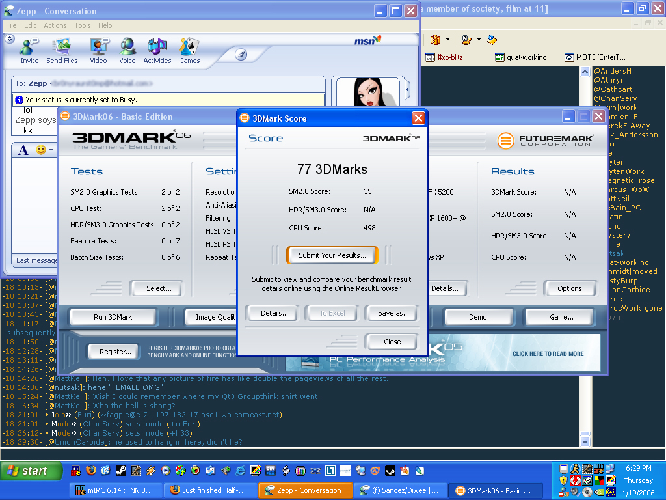This screenshot has width=666, height=500.
Task: Click Save as... in the score dialog
Action: pyautogui.click(x=393, y=313)
